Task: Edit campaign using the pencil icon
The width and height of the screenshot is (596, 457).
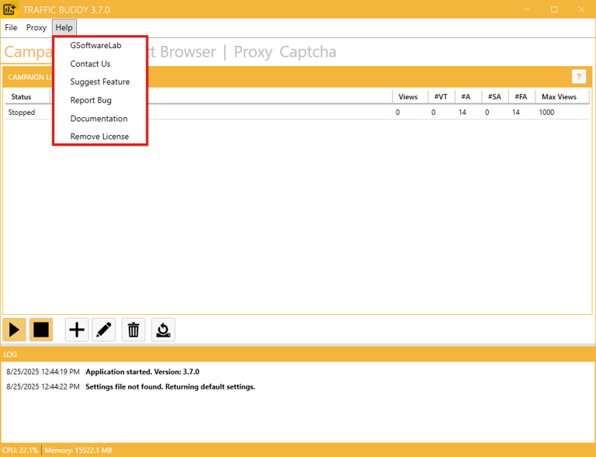Action: click(x=104, y=330)
